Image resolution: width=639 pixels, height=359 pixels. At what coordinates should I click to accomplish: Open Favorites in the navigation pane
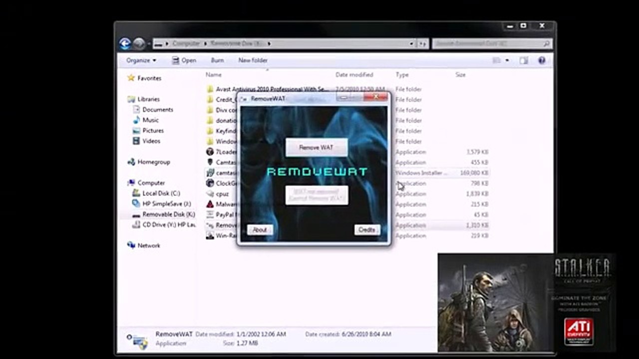[149, 78]
